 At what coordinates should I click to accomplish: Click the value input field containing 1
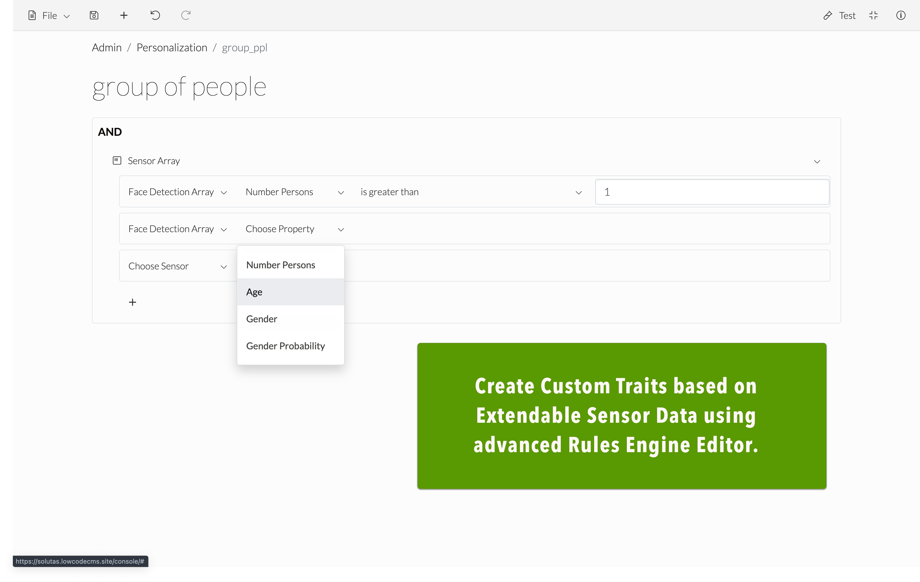click(712, 192)
